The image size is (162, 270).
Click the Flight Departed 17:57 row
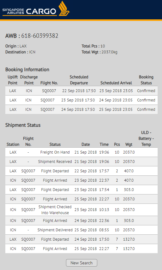point(81,171)
